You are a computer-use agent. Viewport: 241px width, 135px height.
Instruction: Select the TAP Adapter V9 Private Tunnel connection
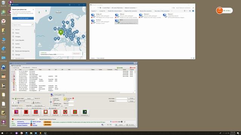click(102, 16)
